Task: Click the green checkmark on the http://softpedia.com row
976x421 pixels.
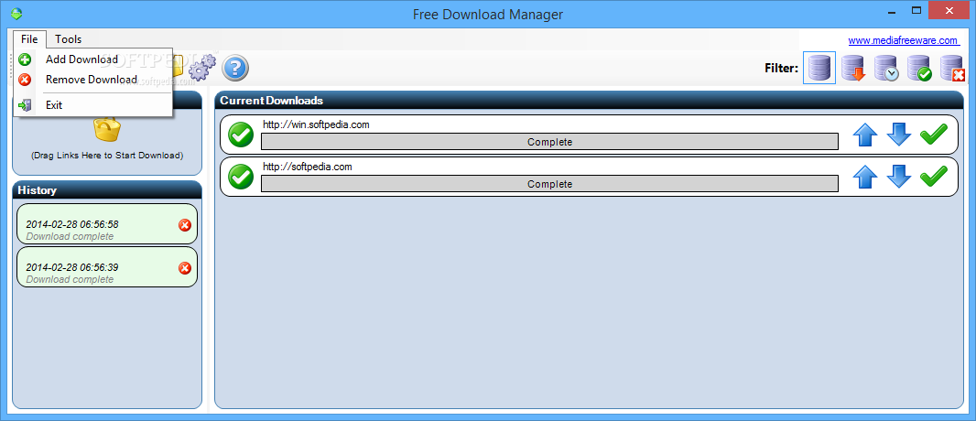Action: coord(934,177)
